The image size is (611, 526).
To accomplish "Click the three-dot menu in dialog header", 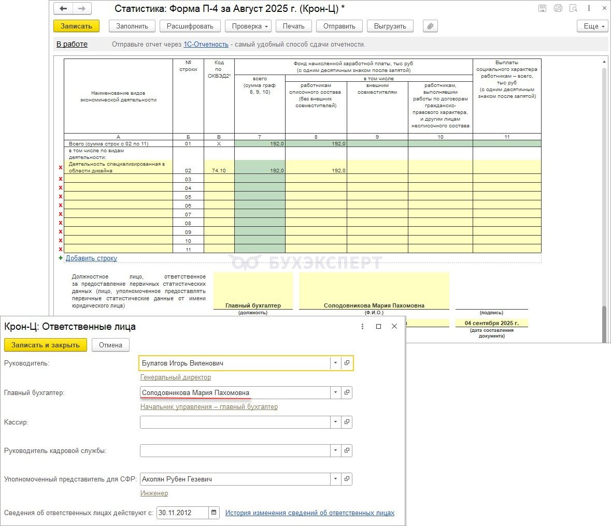I will 363,326.
